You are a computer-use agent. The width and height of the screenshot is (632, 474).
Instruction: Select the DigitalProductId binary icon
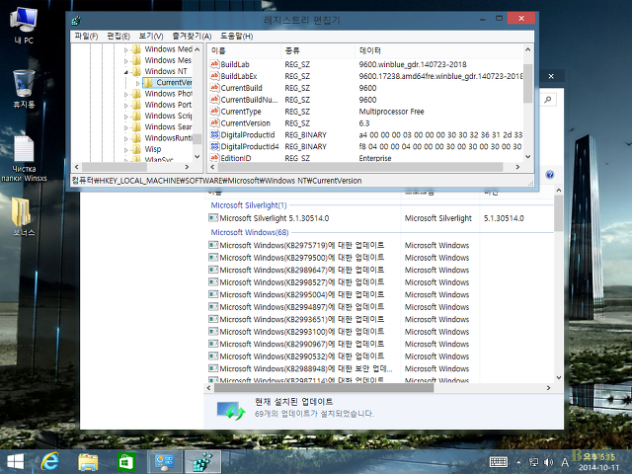click(214, 134)
